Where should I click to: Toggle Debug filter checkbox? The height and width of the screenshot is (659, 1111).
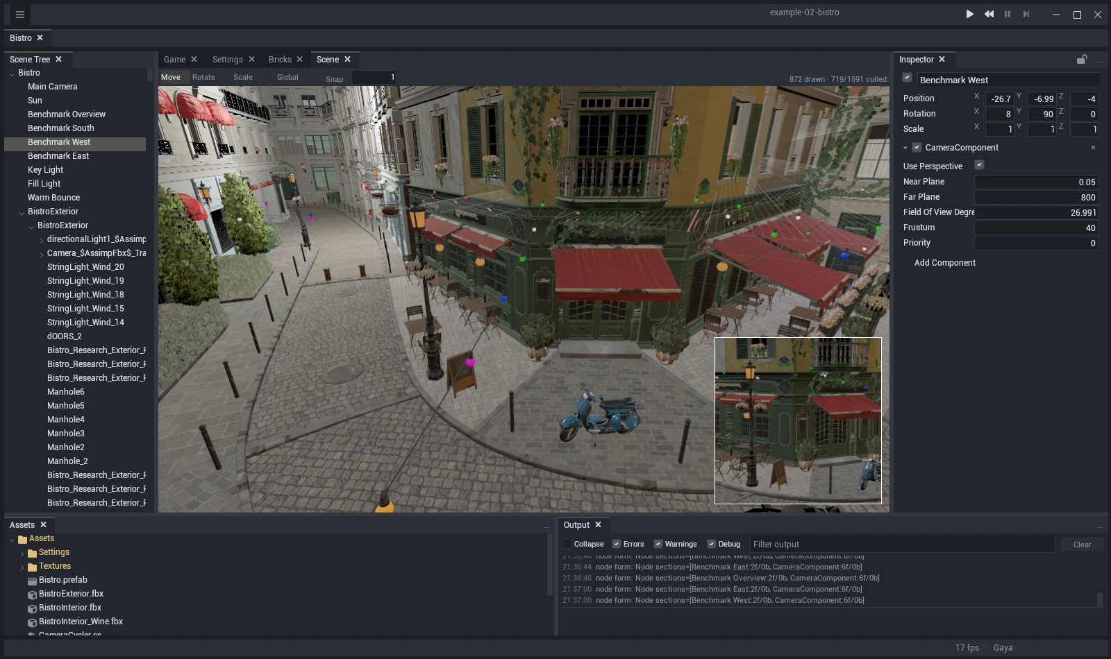click(x=712, y=545)
